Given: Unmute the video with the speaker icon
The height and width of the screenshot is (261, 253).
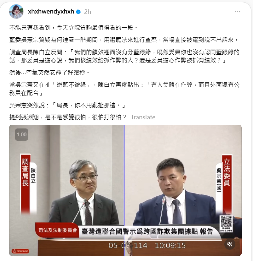Looking at the screenshot, I should (230, 244).
